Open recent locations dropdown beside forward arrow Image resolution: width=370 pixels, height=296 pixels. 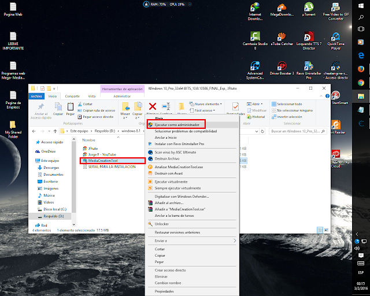pos(49,131)
